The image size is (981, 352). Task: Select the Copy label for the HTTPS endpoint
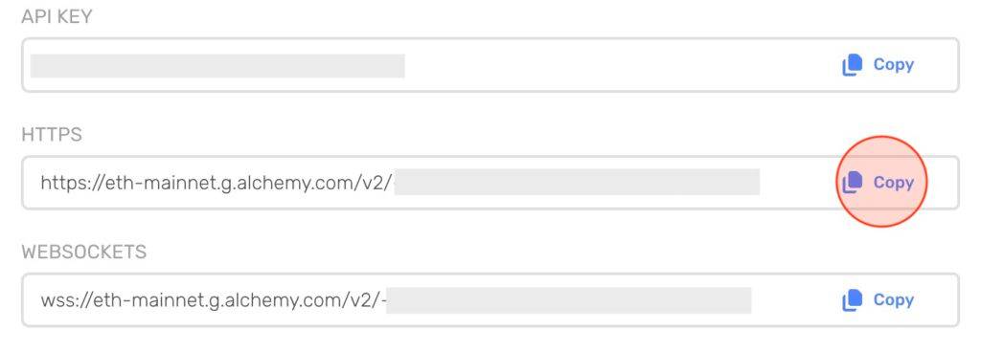(894, 183)
